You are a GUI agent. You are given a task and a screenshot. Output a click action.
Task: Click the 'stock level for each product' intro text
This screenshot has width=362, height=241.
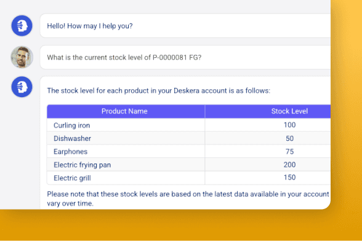(159, 90)
